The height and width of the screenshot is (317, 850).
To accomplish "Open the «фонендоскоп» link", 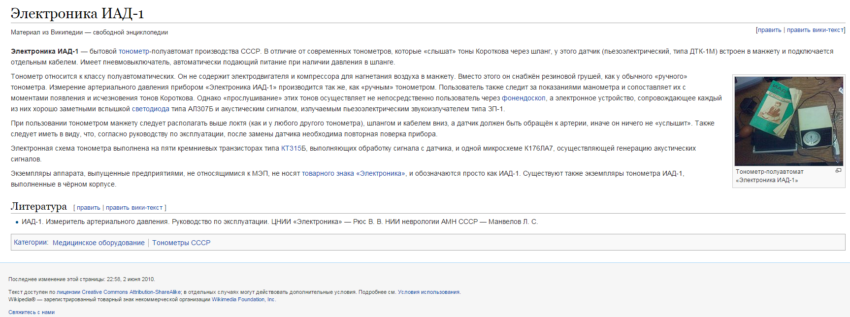I will [523, 98].
